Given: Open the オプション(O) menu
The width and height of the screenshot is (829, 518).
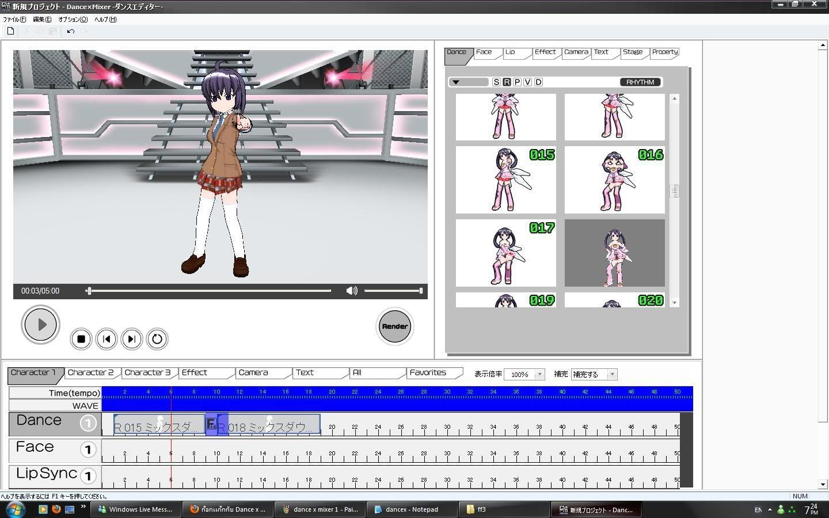Looking at the screenshot, I should [x=73, y=19].
